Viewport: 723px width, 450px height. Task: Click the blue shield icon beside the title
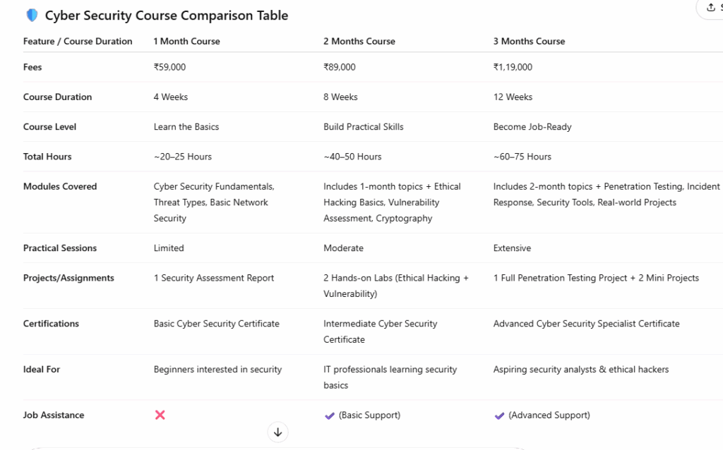(32, 15)
